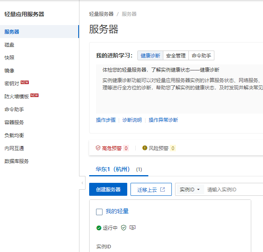Image resolution: width=263 pixels, height=252 pixels.
Task: Click the high-risk alert shield icon
Action: (x=98, y=148)
